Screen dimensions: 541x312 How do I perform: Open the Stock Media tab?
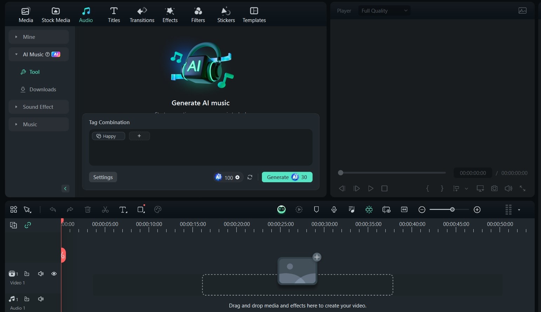pos(56,15)
